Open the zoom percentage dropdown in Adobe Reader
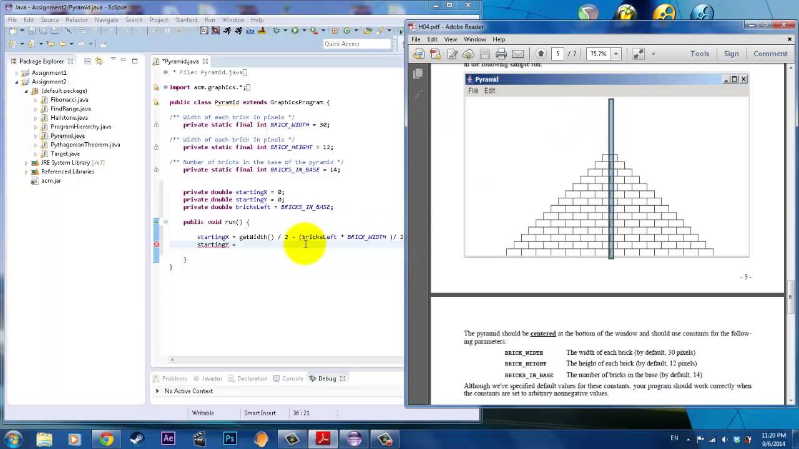799x449 pixels. 615,54
